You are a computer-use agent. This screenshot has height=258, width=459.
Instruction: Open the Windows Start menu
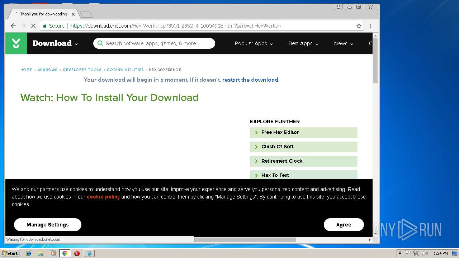coord(10,253)
